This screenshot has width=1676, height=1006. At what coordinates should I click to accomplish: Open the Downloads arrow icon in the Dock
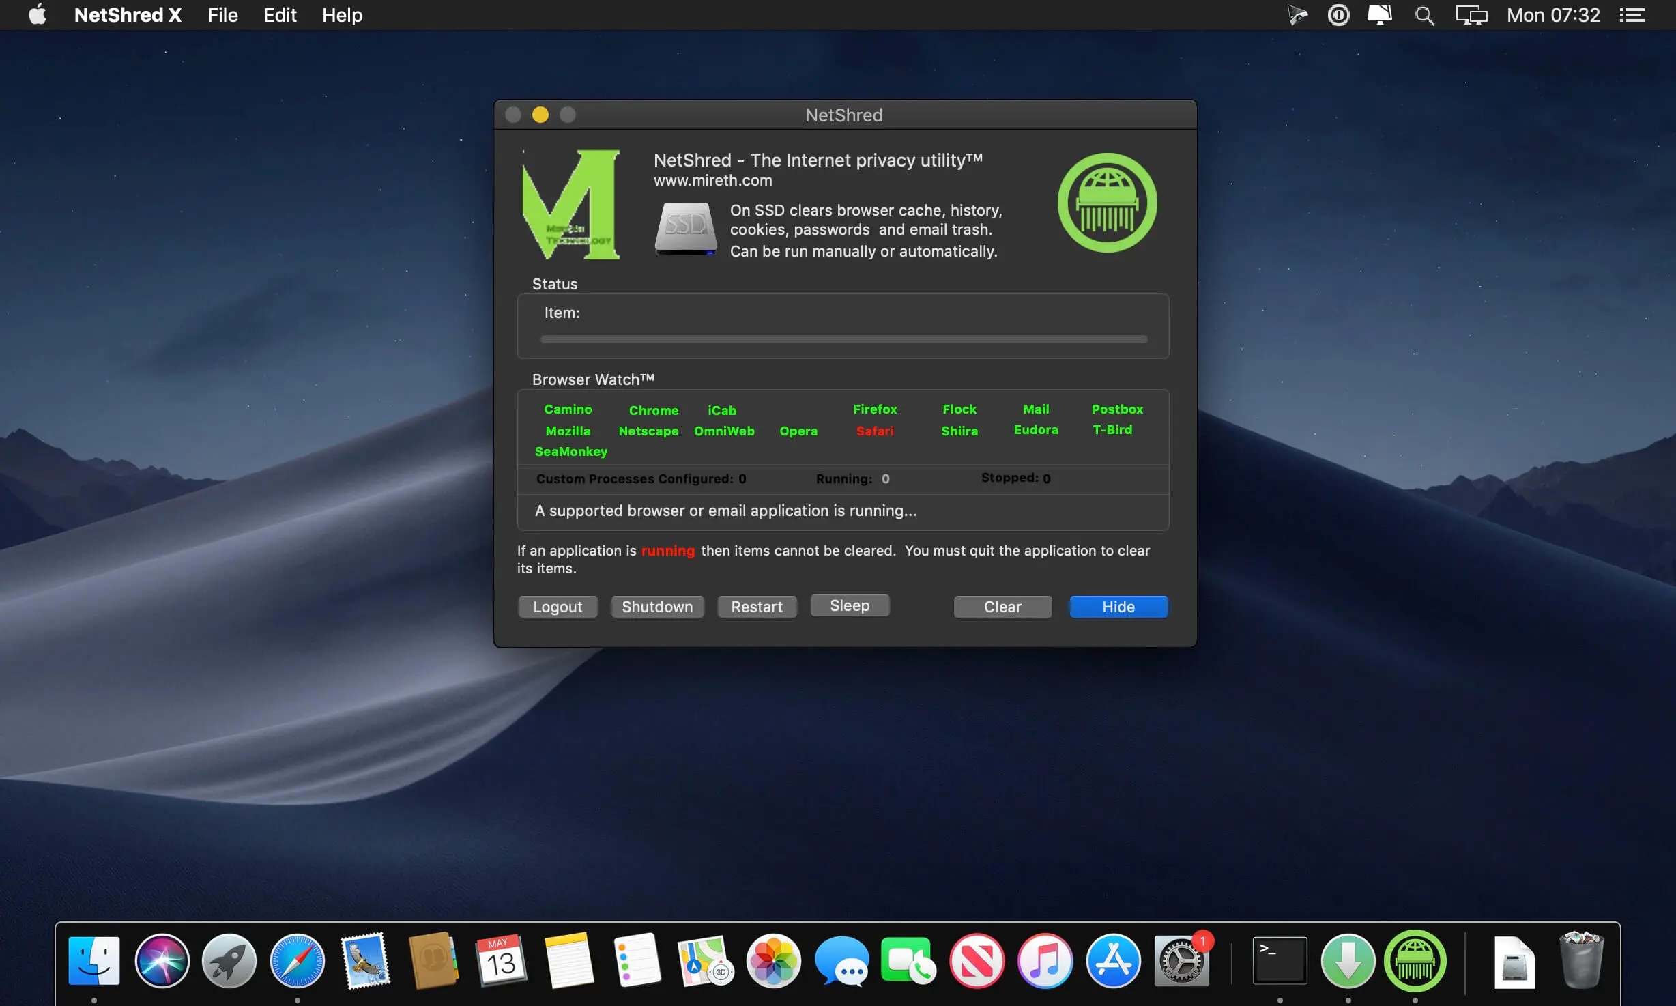pos(1348,960)
